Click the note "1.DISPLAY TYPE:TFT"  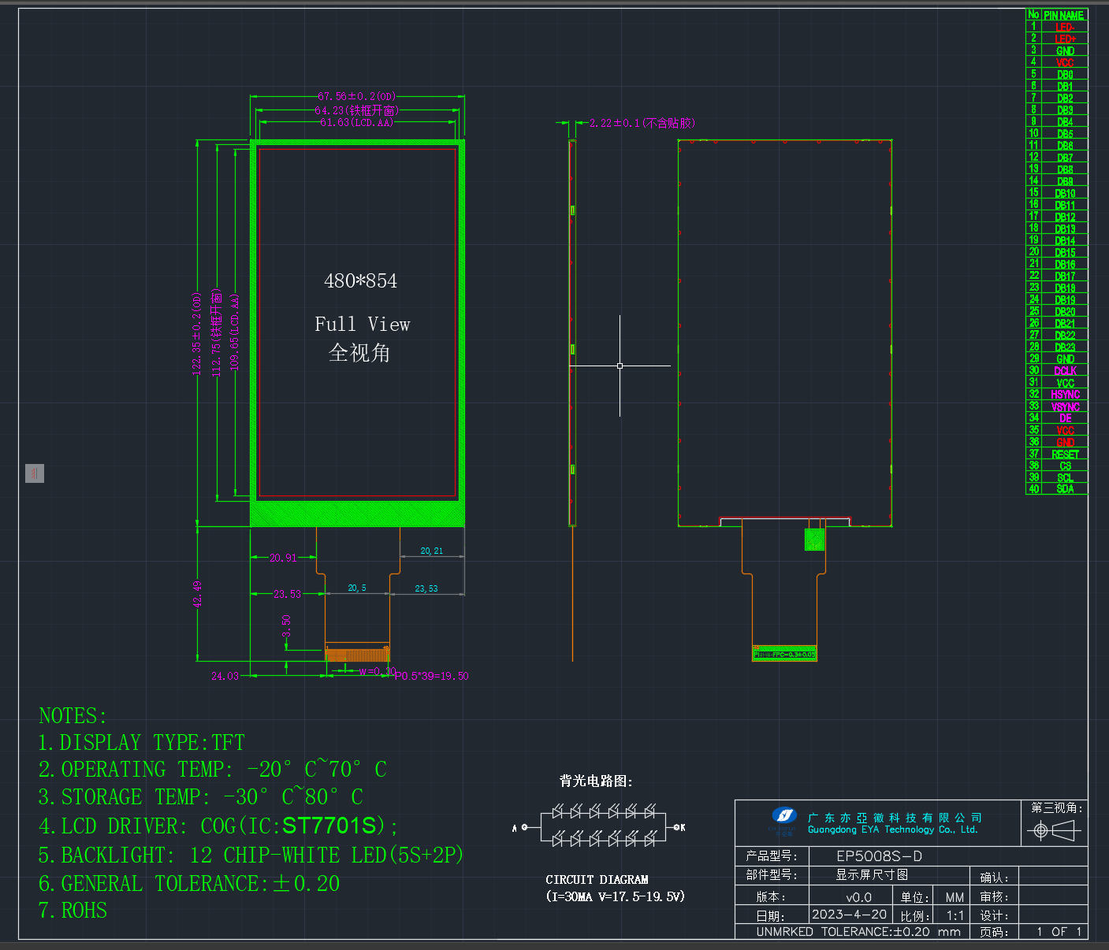click(x=141, y=743)
